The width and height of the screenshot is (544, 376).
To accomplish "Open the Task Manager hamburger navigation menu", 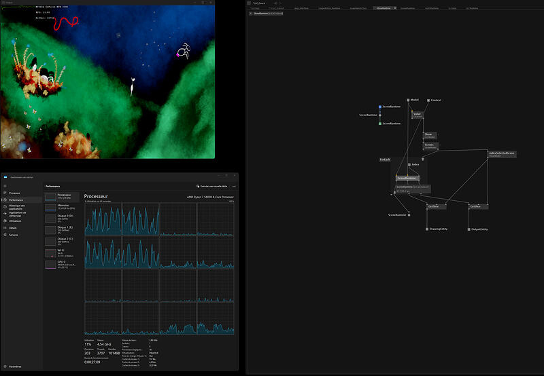I will click(5, 186).
